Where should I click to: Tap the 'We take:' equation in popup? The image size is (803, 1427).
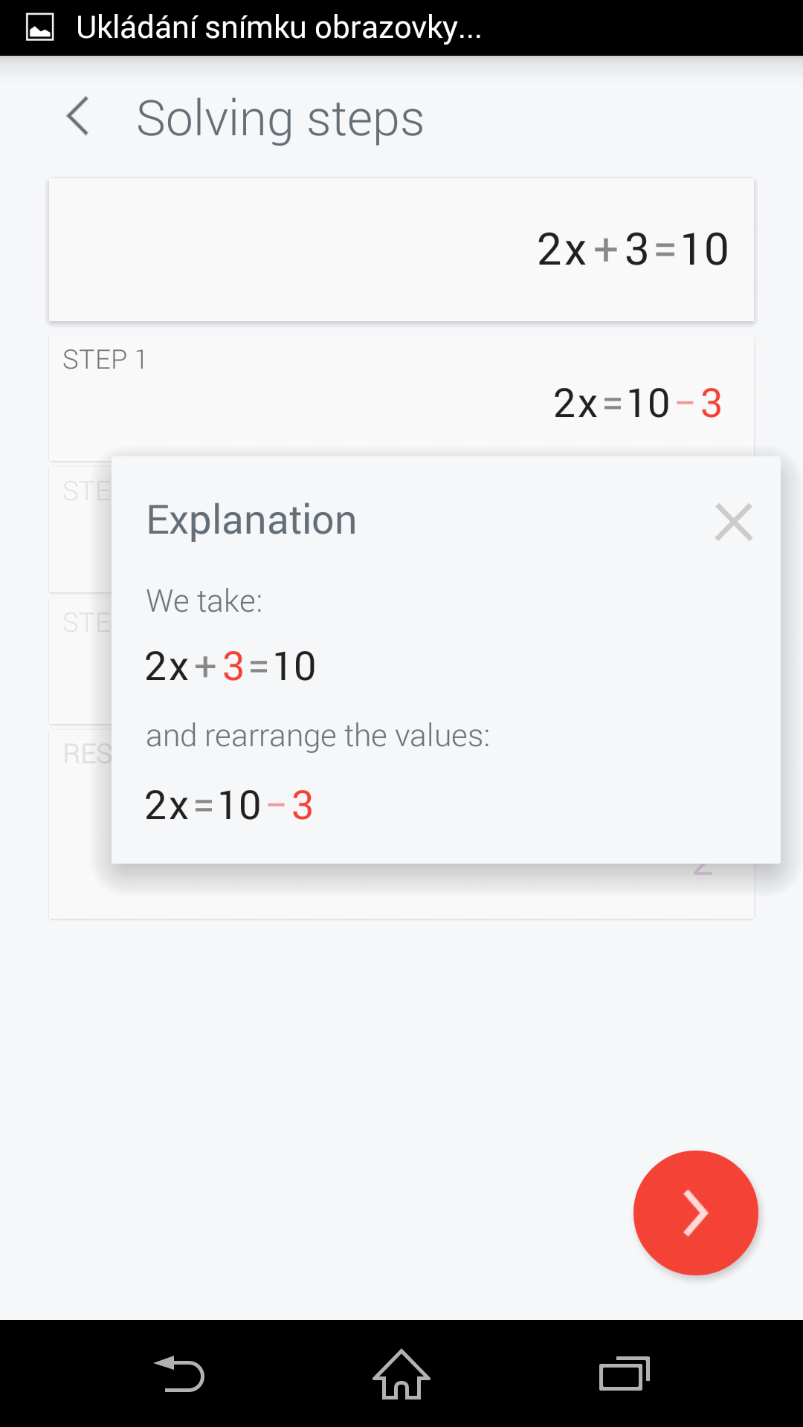point(230,665)
